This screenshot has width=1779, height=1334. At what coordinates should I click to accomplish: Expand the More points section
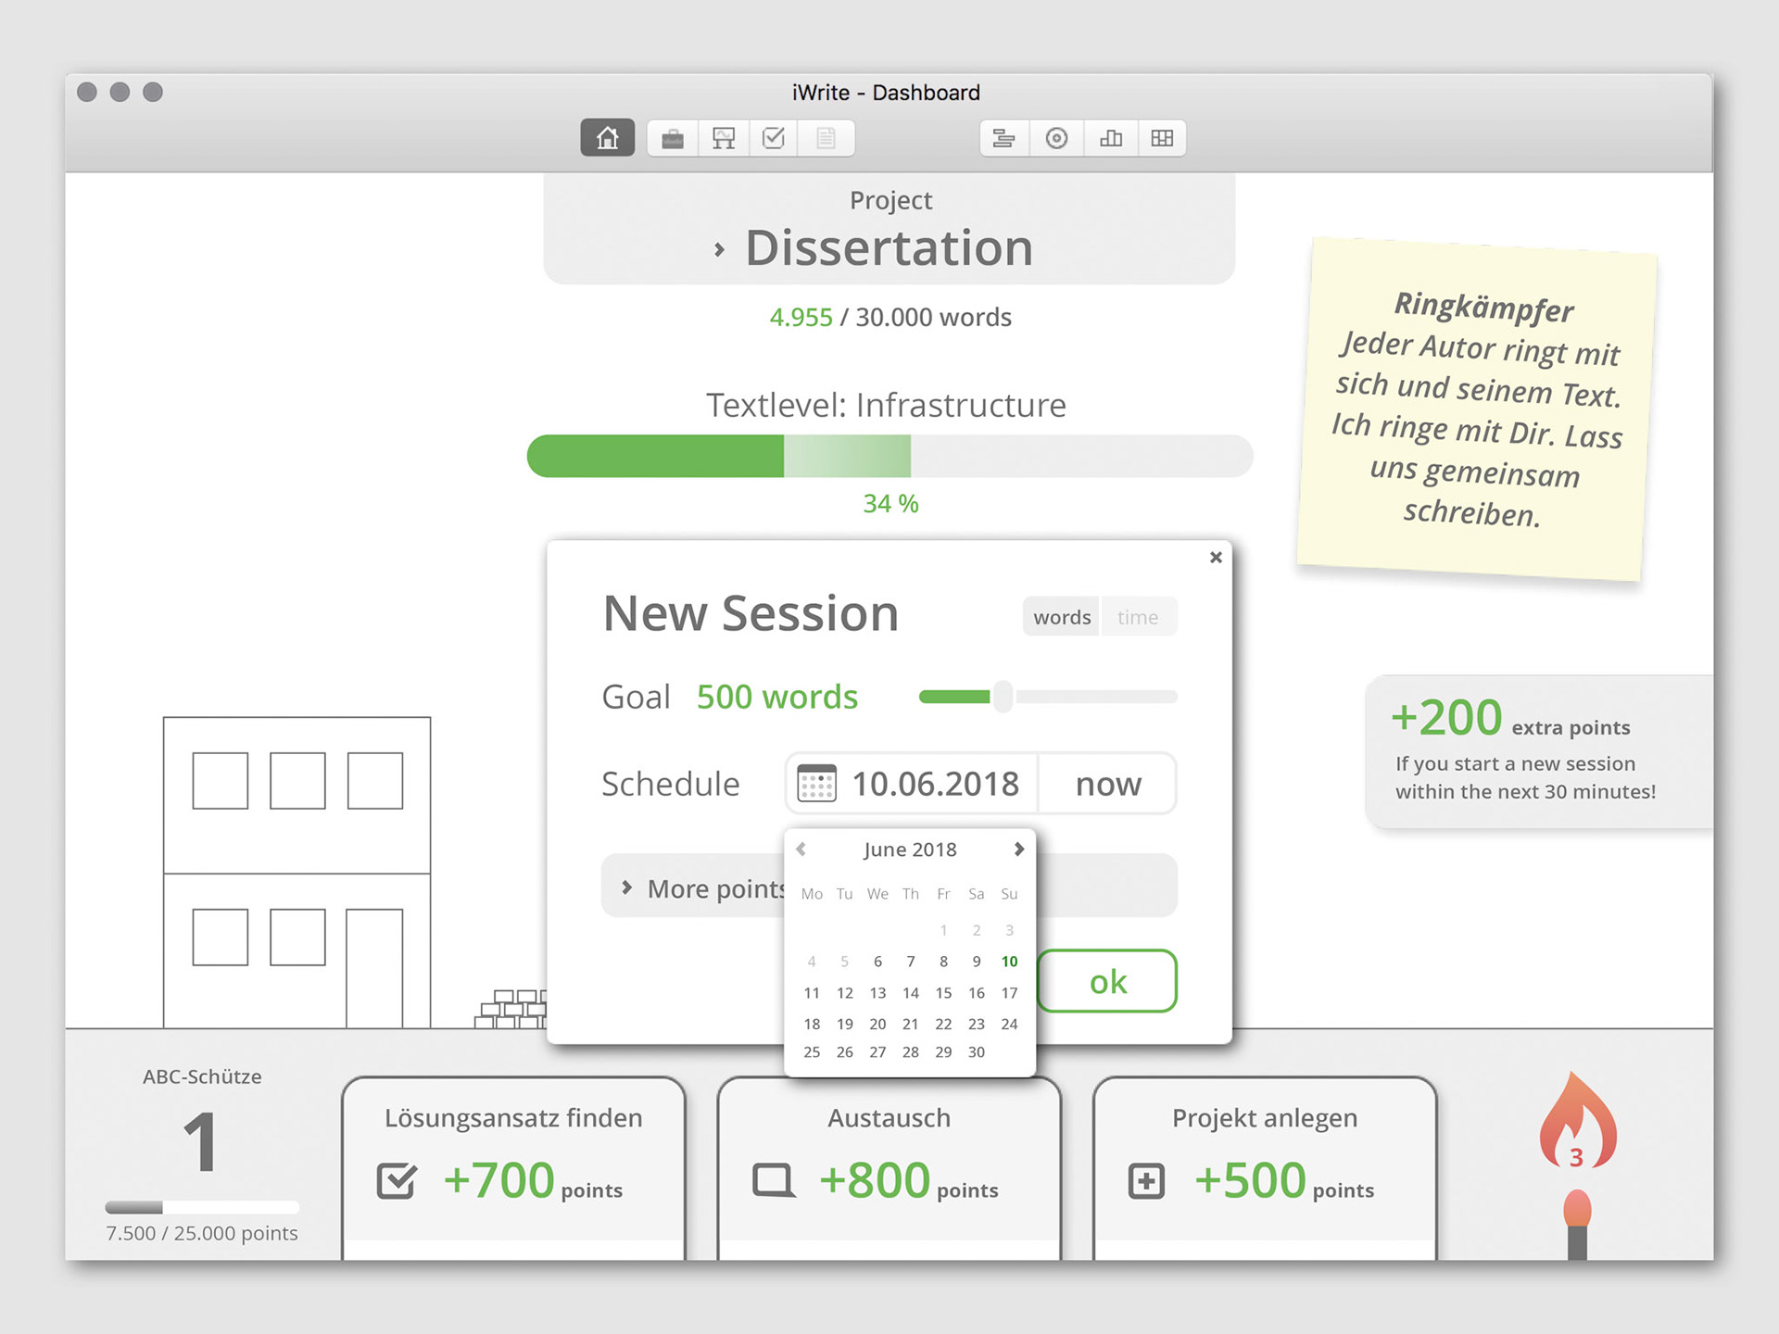point(627,887)
